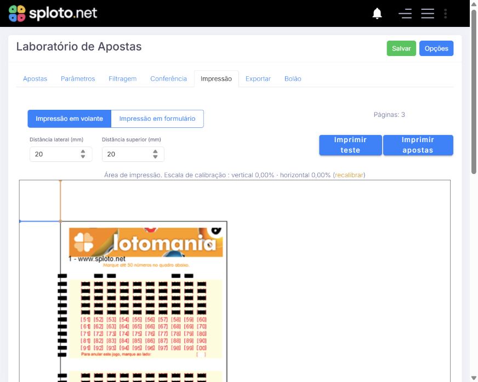The width and height of the screenshot is (478, 382).
Task: Open the Opções button
Action: (436, 48)
